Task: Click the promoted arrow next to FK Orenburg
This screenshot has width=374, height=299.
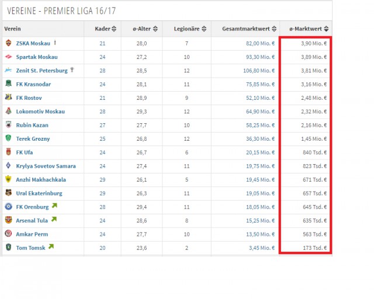Action: tap(54, 206)
